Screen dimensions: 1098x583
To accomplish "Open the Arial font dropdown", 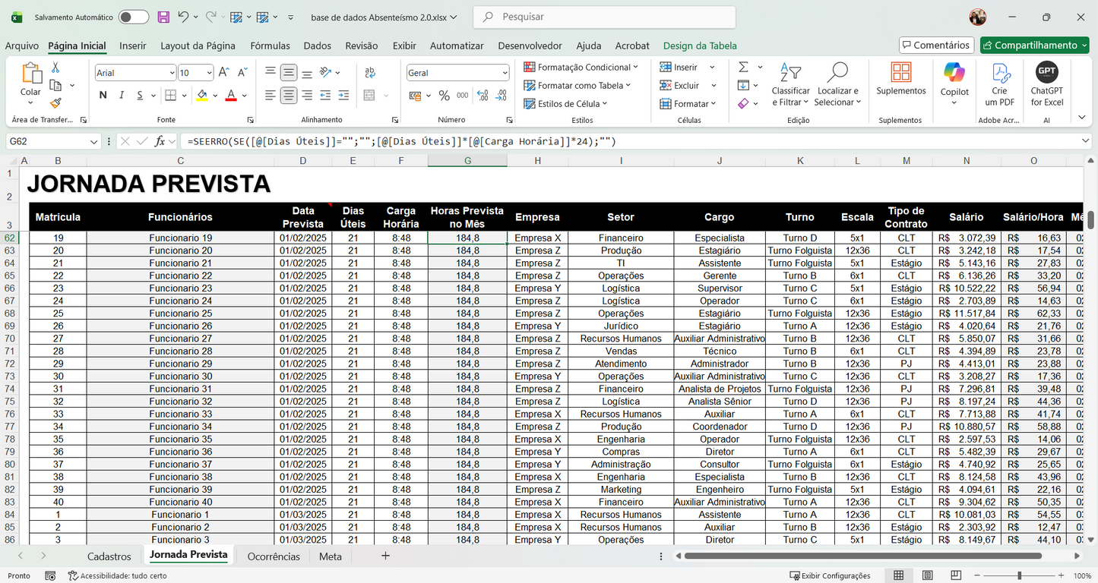I will [x=174, y=72].
